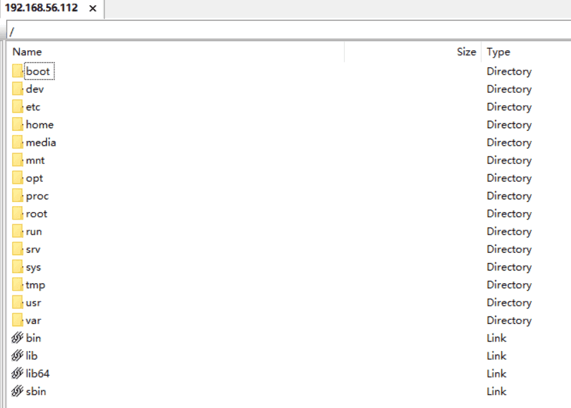Image resolution: width=571 pixels, height=408 pixels.
Task: Select the etc directory name
Action: pos(33,107)
